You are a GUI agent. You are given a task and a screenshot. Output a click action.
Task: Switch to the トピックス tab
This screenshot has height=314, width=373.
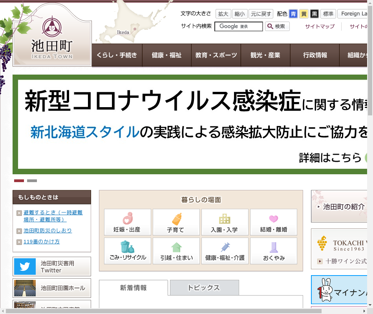pyautogui.click(x=204, y=288)
